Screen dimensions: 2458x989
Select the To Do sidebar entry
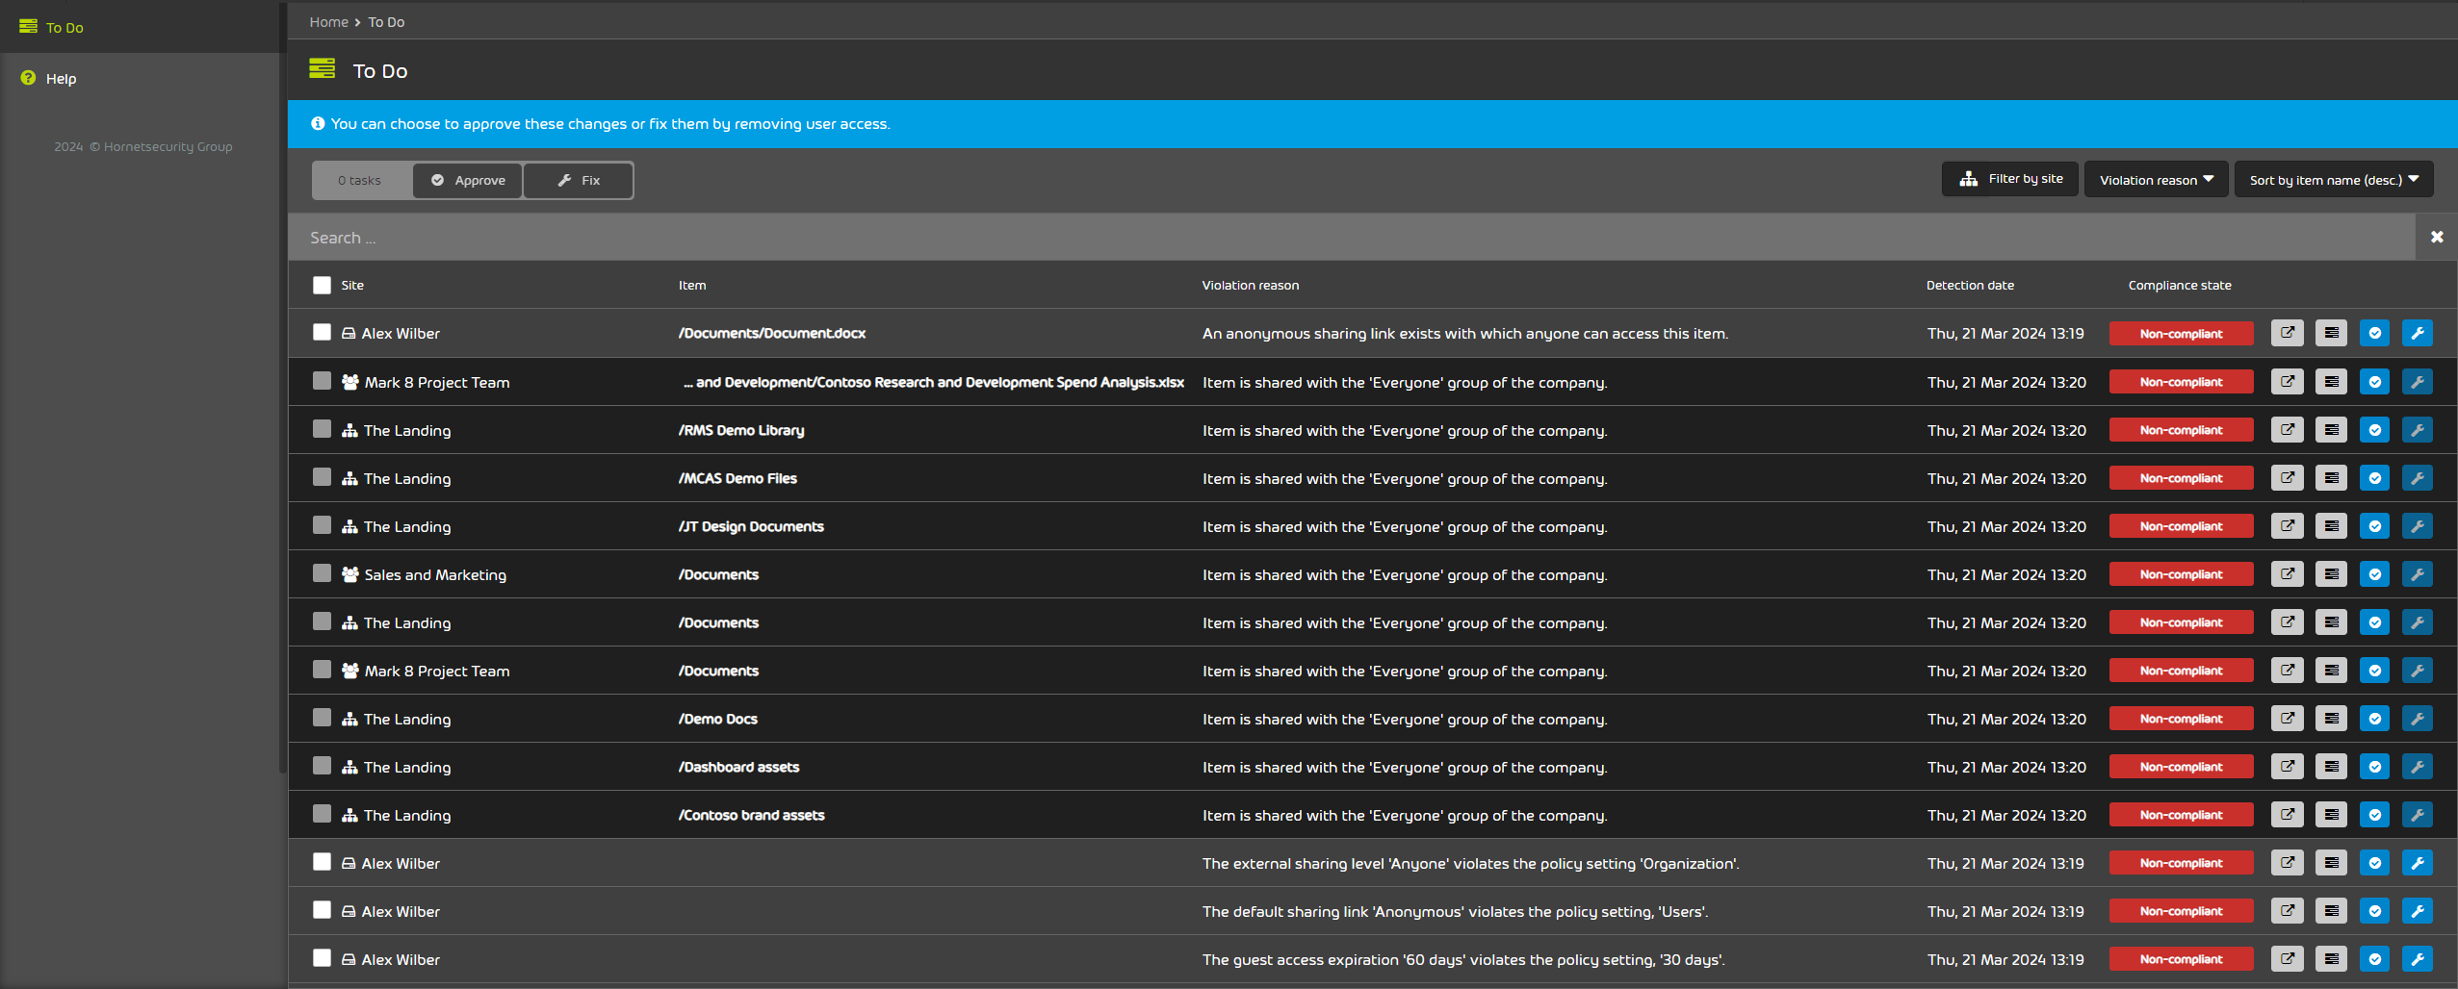pos(65,27)
